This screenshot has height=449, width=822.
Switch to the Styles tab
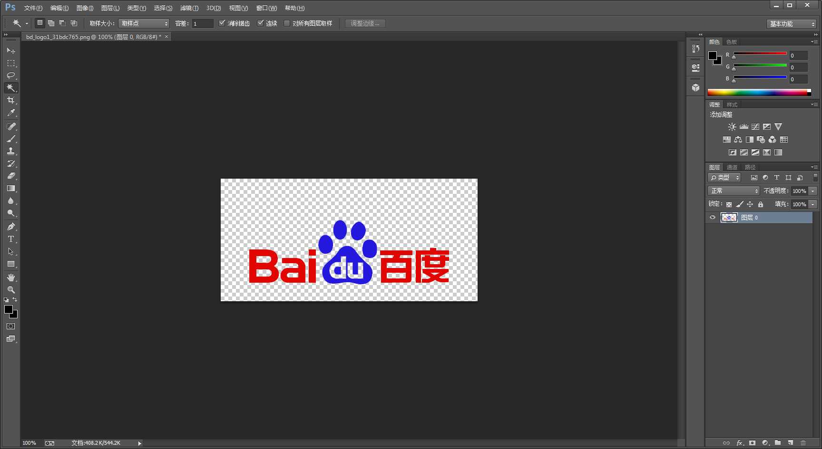[732, 105]
